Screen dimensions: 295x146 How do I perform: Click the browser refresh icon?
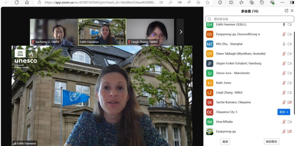(x=17, y=2)
